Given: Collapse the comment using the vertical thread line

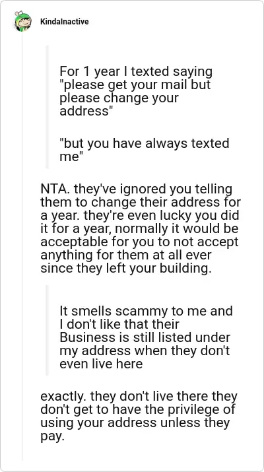Looking at the screenshot, I should pos(22,246).
